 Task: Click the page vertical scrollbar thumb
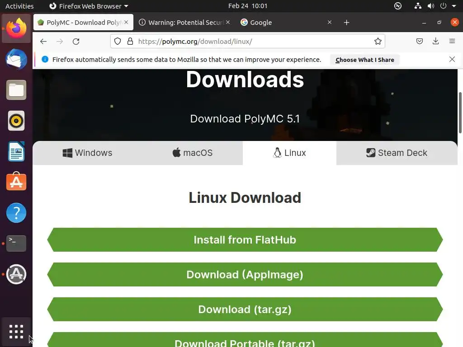pyautogui.click(x=460, y=113)
